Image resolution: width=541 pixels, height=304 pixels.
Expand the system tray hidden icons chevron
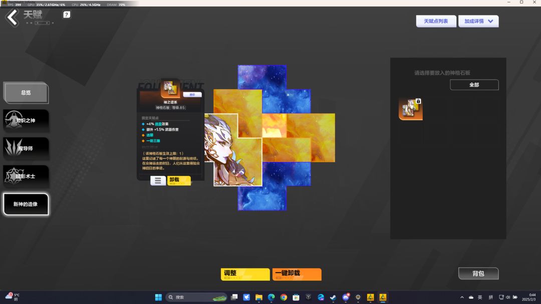(462, 297)
